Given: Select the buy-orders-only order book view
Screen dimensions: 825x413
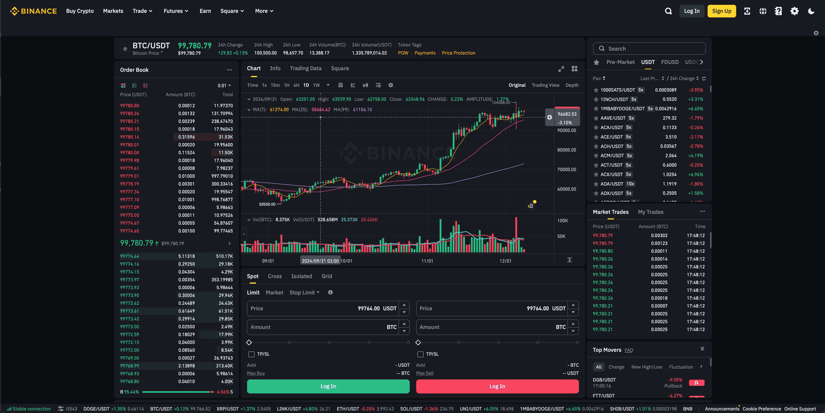Looking at the screenshot, I should pyautogui.click(x=134, y=85).
